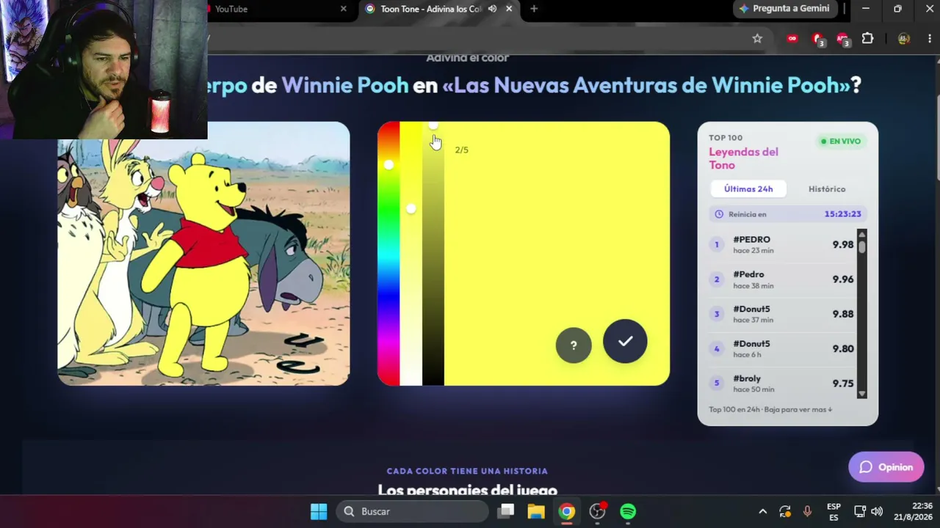This screenshot has width=940, height=528.
Task: Mute the Toon Tone tab audio icon
Action: [x=492, y=9]
